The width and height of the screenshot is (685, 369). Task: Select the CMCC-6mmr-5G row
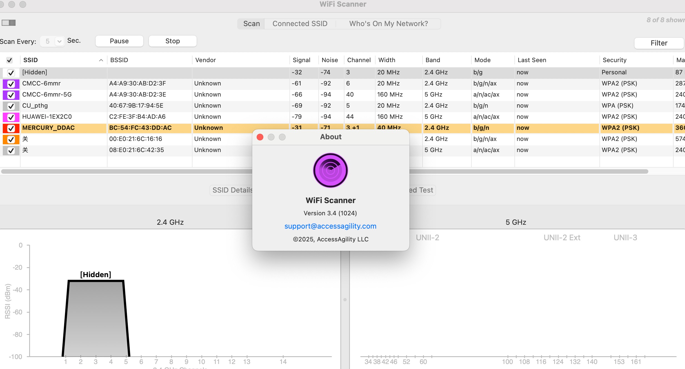pyautogui.click(x=342, y=95)
